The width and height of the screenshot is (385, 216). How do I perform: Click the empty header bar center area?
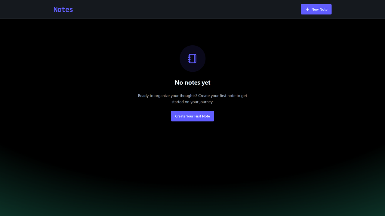[186, 9]
